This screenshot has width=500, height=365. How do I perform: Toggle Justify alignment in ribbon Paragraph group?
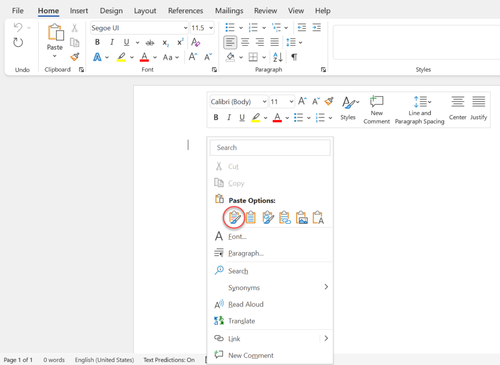[x=274, y=42]
